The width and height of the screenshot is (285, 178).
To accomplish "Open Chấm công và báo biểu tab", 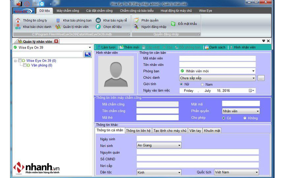I will point(137,11).
